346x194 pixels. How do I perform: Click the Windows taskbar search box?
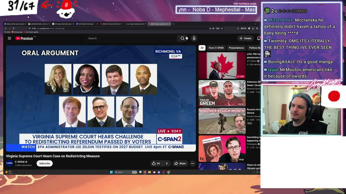126,172
